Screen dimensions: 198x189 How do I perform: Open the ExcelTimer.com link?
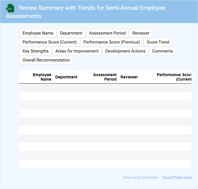coord(177,177)
